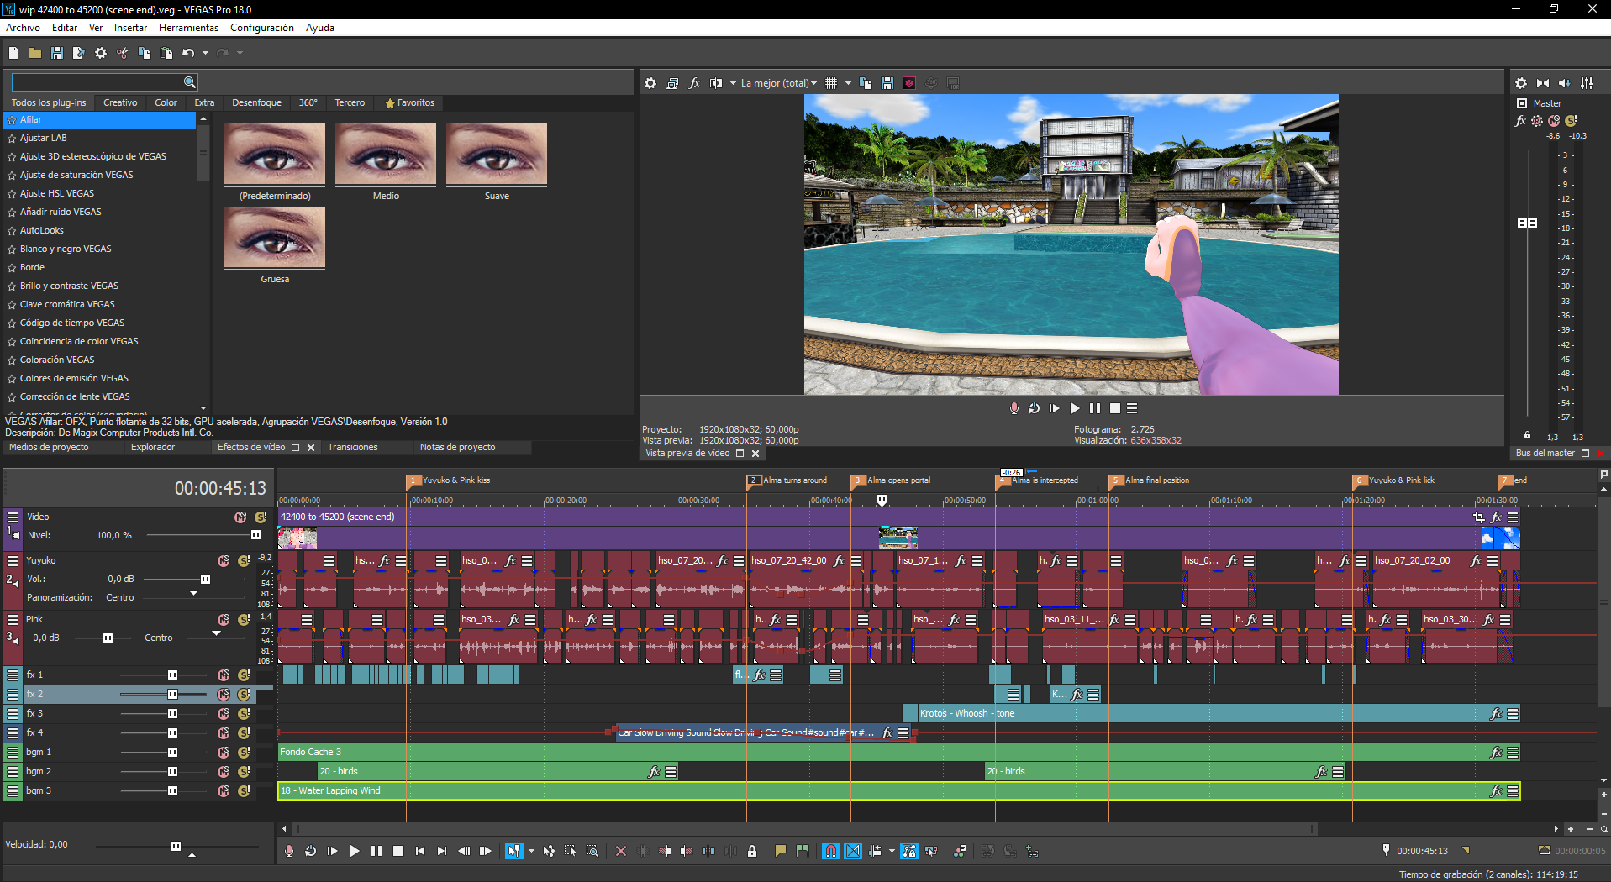Mute the Video track
This screenshot has width=1611, height=882.
[x=240, y=517]
